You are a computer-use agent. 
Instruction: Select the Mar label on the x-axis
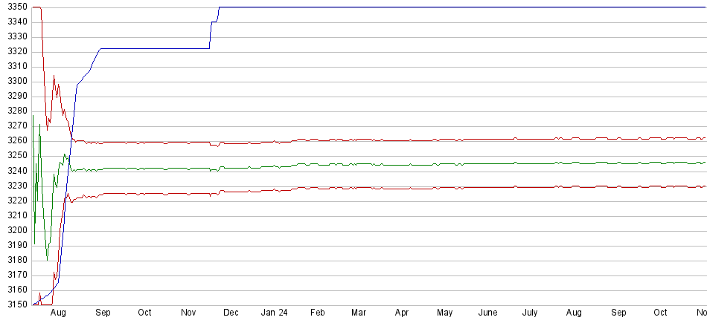point(359,313)
